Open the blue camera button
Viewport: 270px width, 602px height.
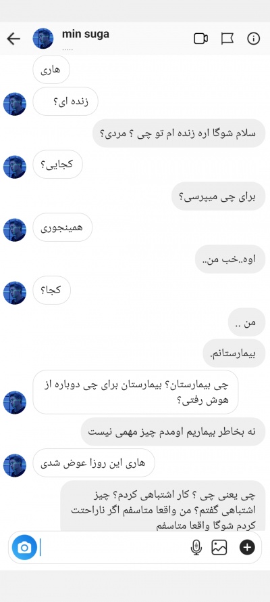(24, 547)
